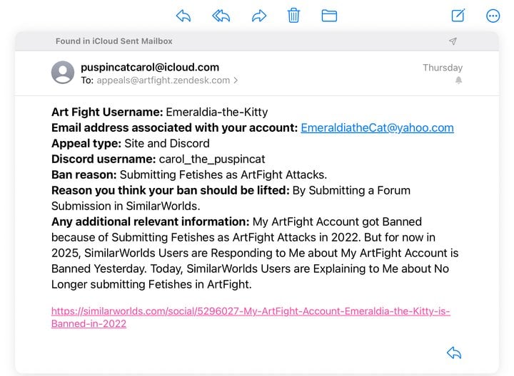The height and width of the screenshot is (376, 514).
Task: Click the Reply arrow in the toolbar
Action: pos(183,16)
